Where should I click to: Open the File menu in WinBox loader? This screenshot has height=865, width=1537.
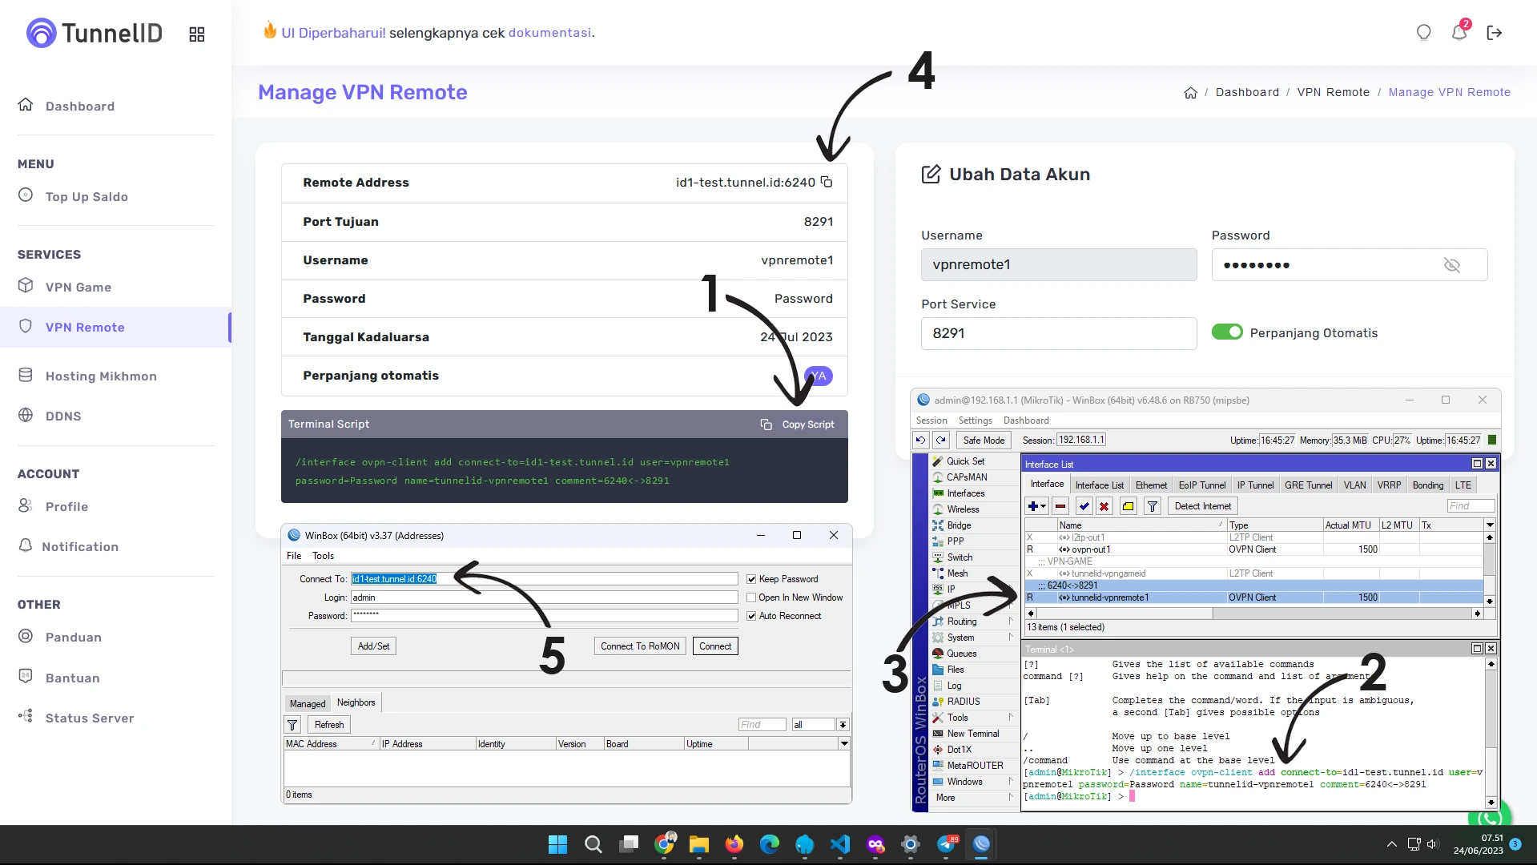click(294, 556)
